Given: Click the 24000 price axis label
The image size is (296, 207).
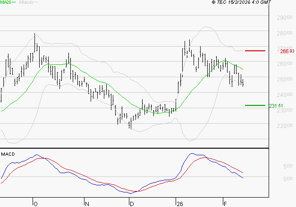Looking at the screenshot, I should coord(285,95).
